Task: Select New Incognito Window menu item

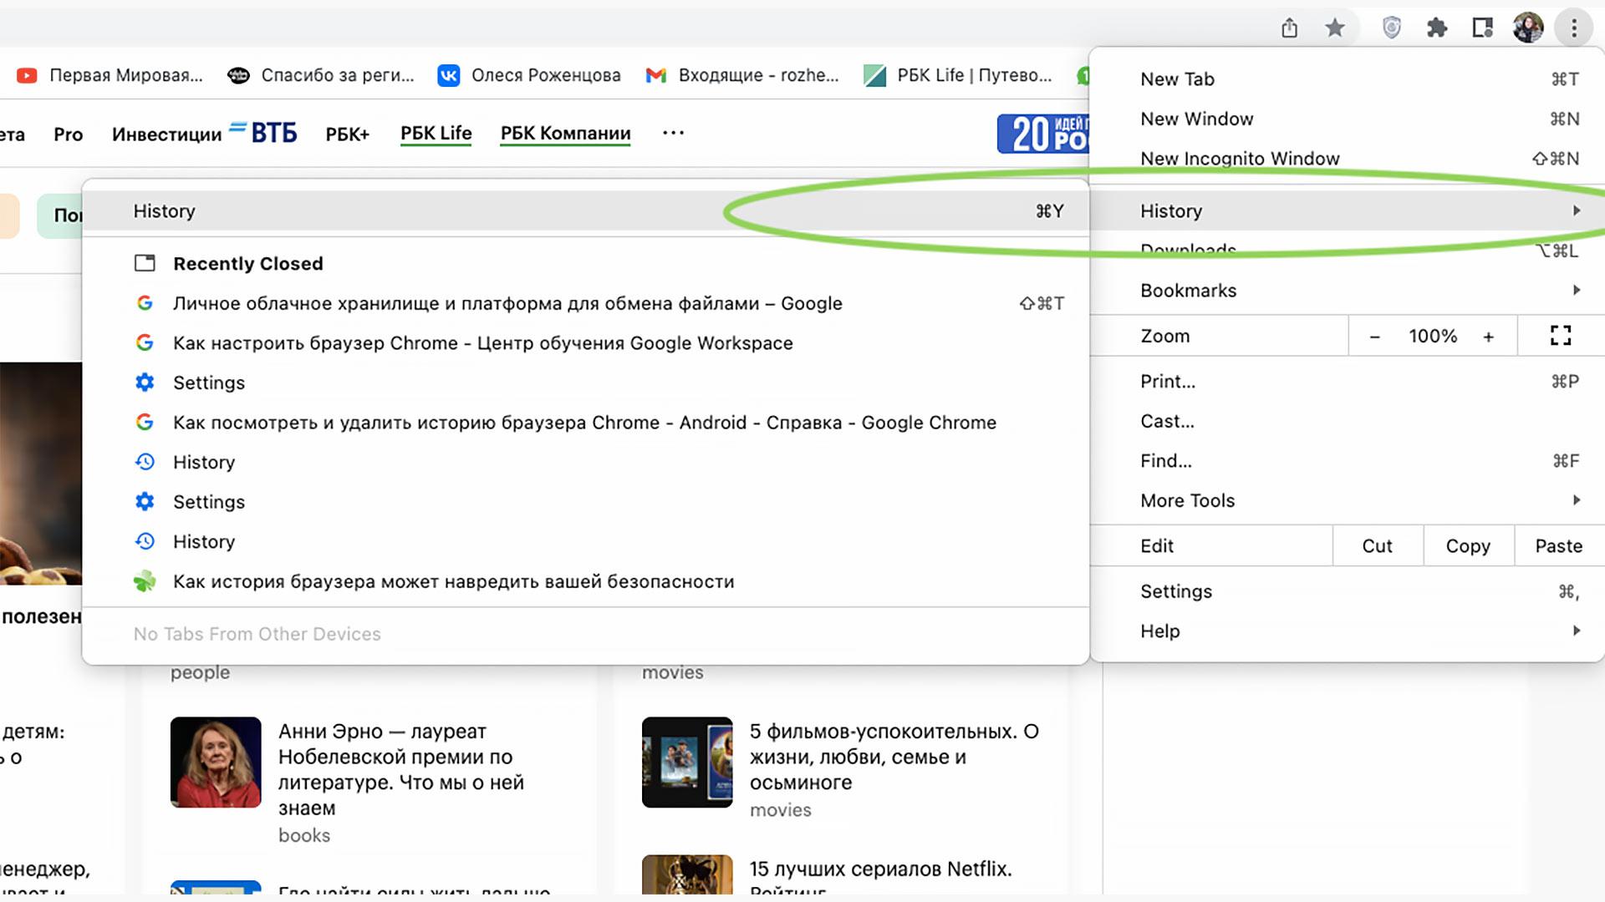Action: coord(1241,159)
